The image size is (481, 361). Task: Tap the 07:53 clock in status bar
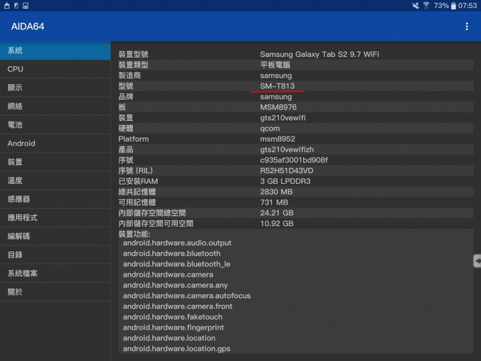[x=467, y=5]
